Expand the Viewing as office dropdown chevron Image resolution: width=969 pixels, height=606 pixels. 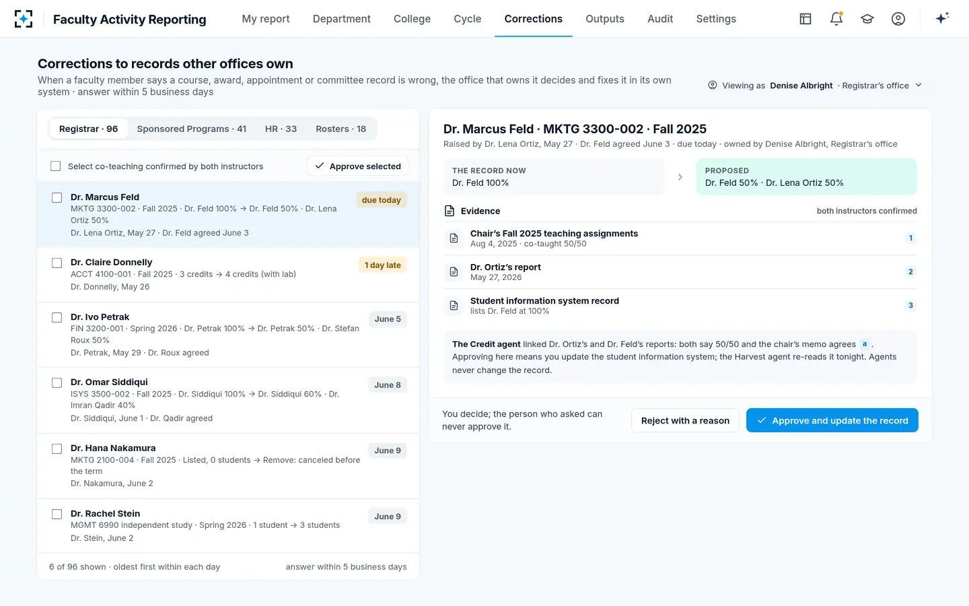[x=919, y=85]
